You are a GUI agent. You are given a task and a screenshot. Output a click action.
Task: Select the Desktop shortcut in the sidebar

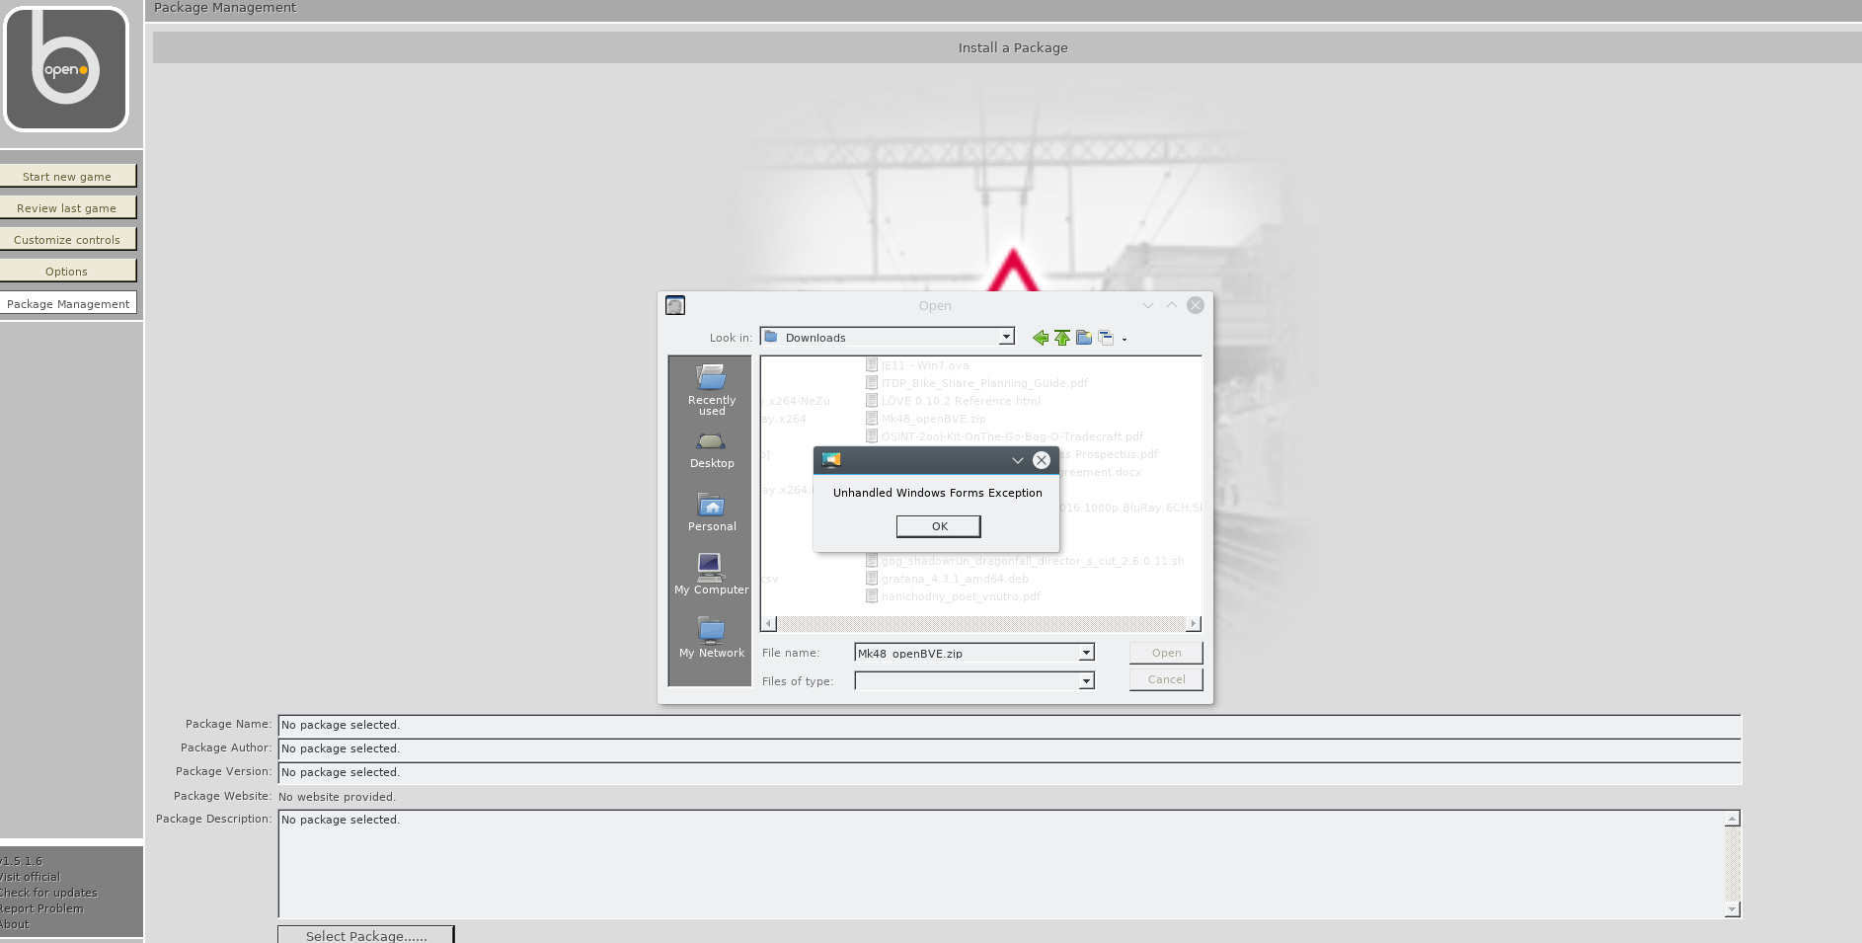pos(710,450)
